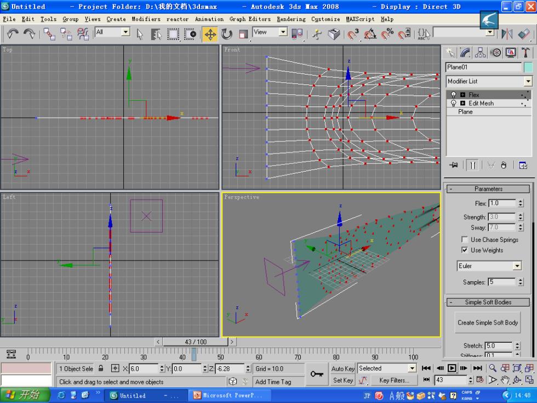Open the All selection filter dropdown
537x403 pixels.
(x=112, y=32)
